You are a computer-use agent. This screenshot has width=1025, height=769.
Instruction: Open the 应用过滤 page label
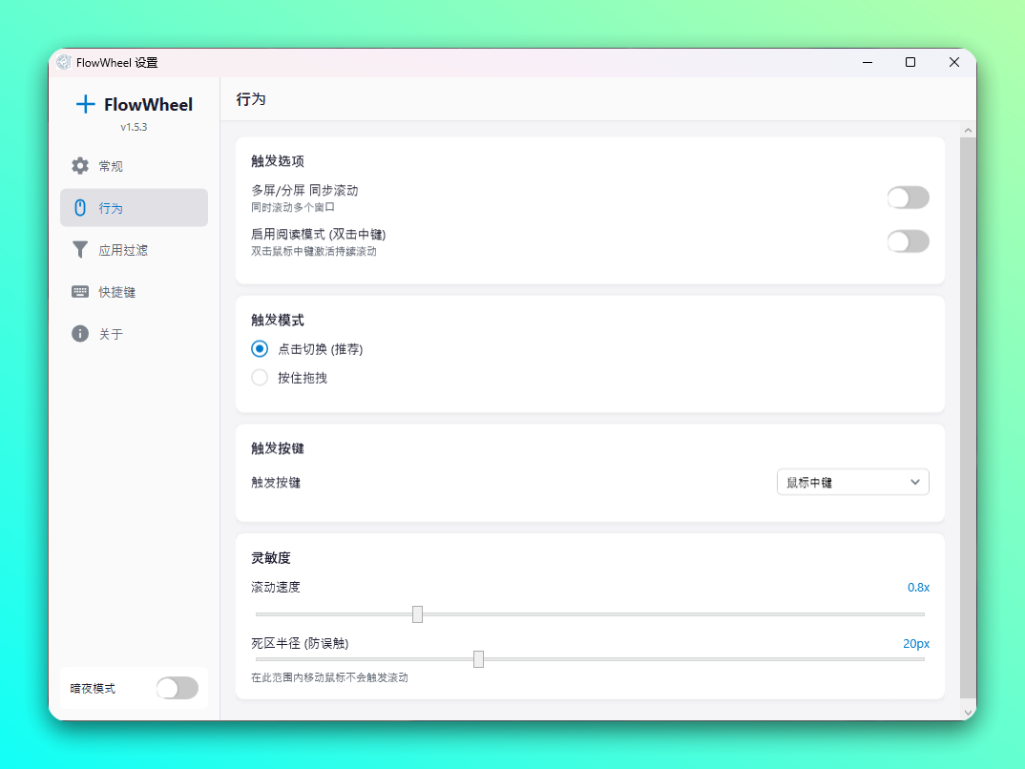pyautogui.click(x=123, y=250)
